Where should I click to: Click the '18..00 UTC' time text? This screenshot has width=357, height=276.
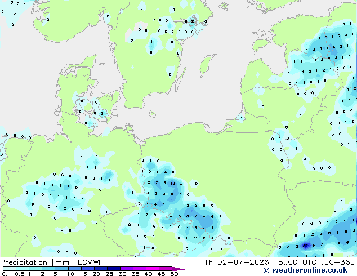(x=295, y=262)
